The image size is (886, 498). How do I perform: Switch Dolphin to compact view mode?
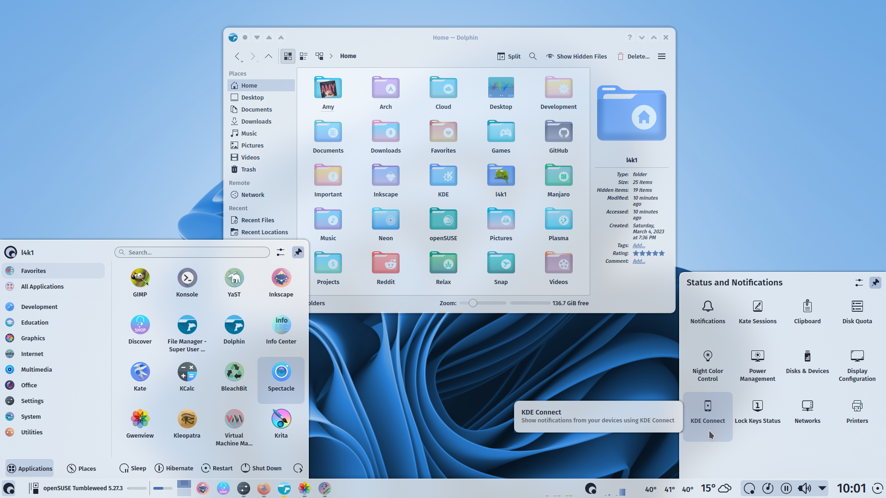click(304, 56)
